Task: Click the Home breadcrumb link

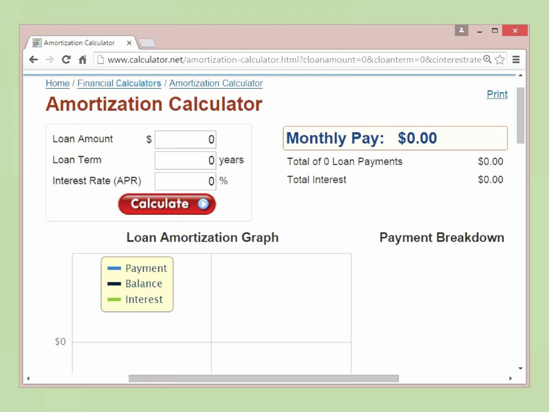Action: [x=57, y=83]
